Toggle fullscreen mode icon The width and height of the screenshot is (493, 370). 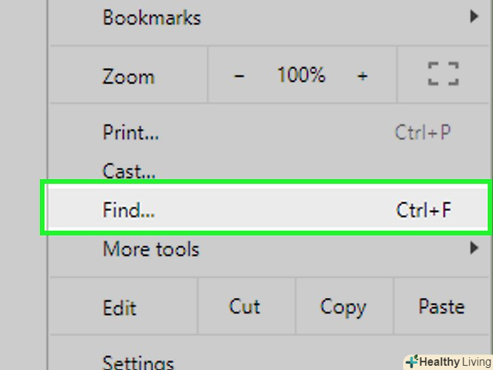tap(444, 75)
